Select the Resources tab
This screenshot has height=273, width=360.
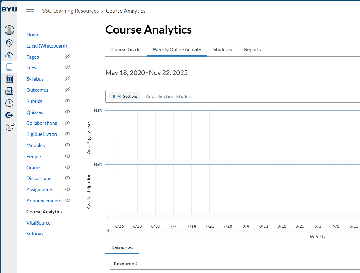[x=122, y=247]
